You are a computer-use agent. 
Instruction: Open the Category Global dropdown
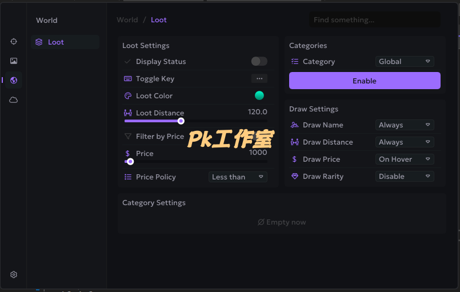405,61
